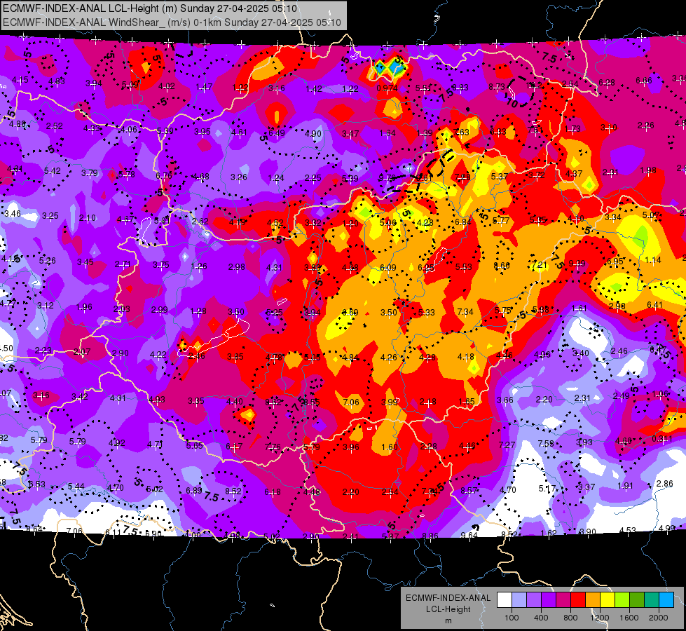Click the LCL-Height title line at top

point(150,8)
